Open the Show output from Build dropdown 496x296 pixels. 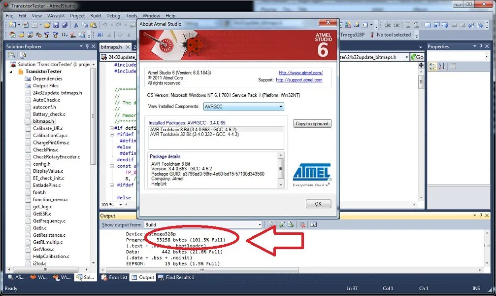click(260, 224)
